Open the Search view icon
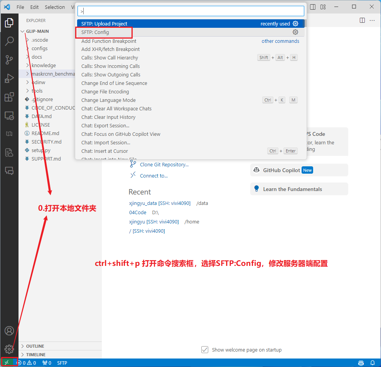Image resolution: width=381 pixels, height=367 pixels. [9, 41]
